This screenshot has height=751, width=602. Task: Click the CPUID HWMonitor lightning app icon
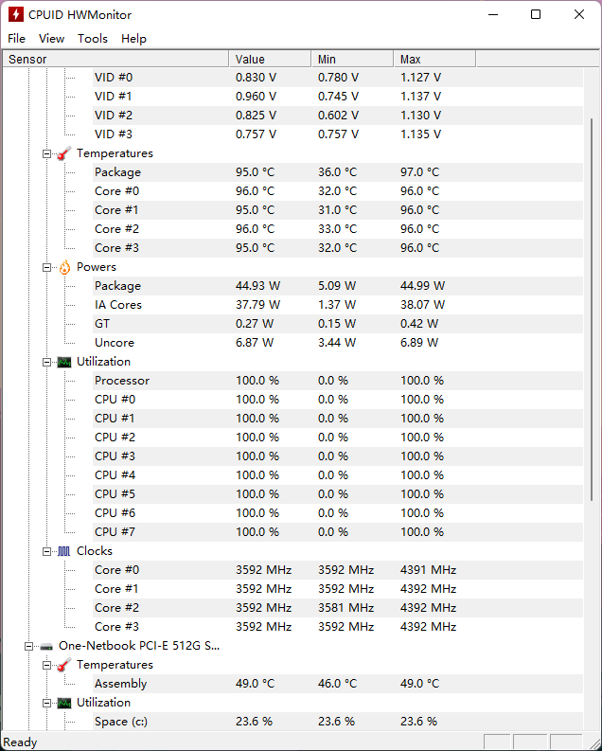pos(16,14)
